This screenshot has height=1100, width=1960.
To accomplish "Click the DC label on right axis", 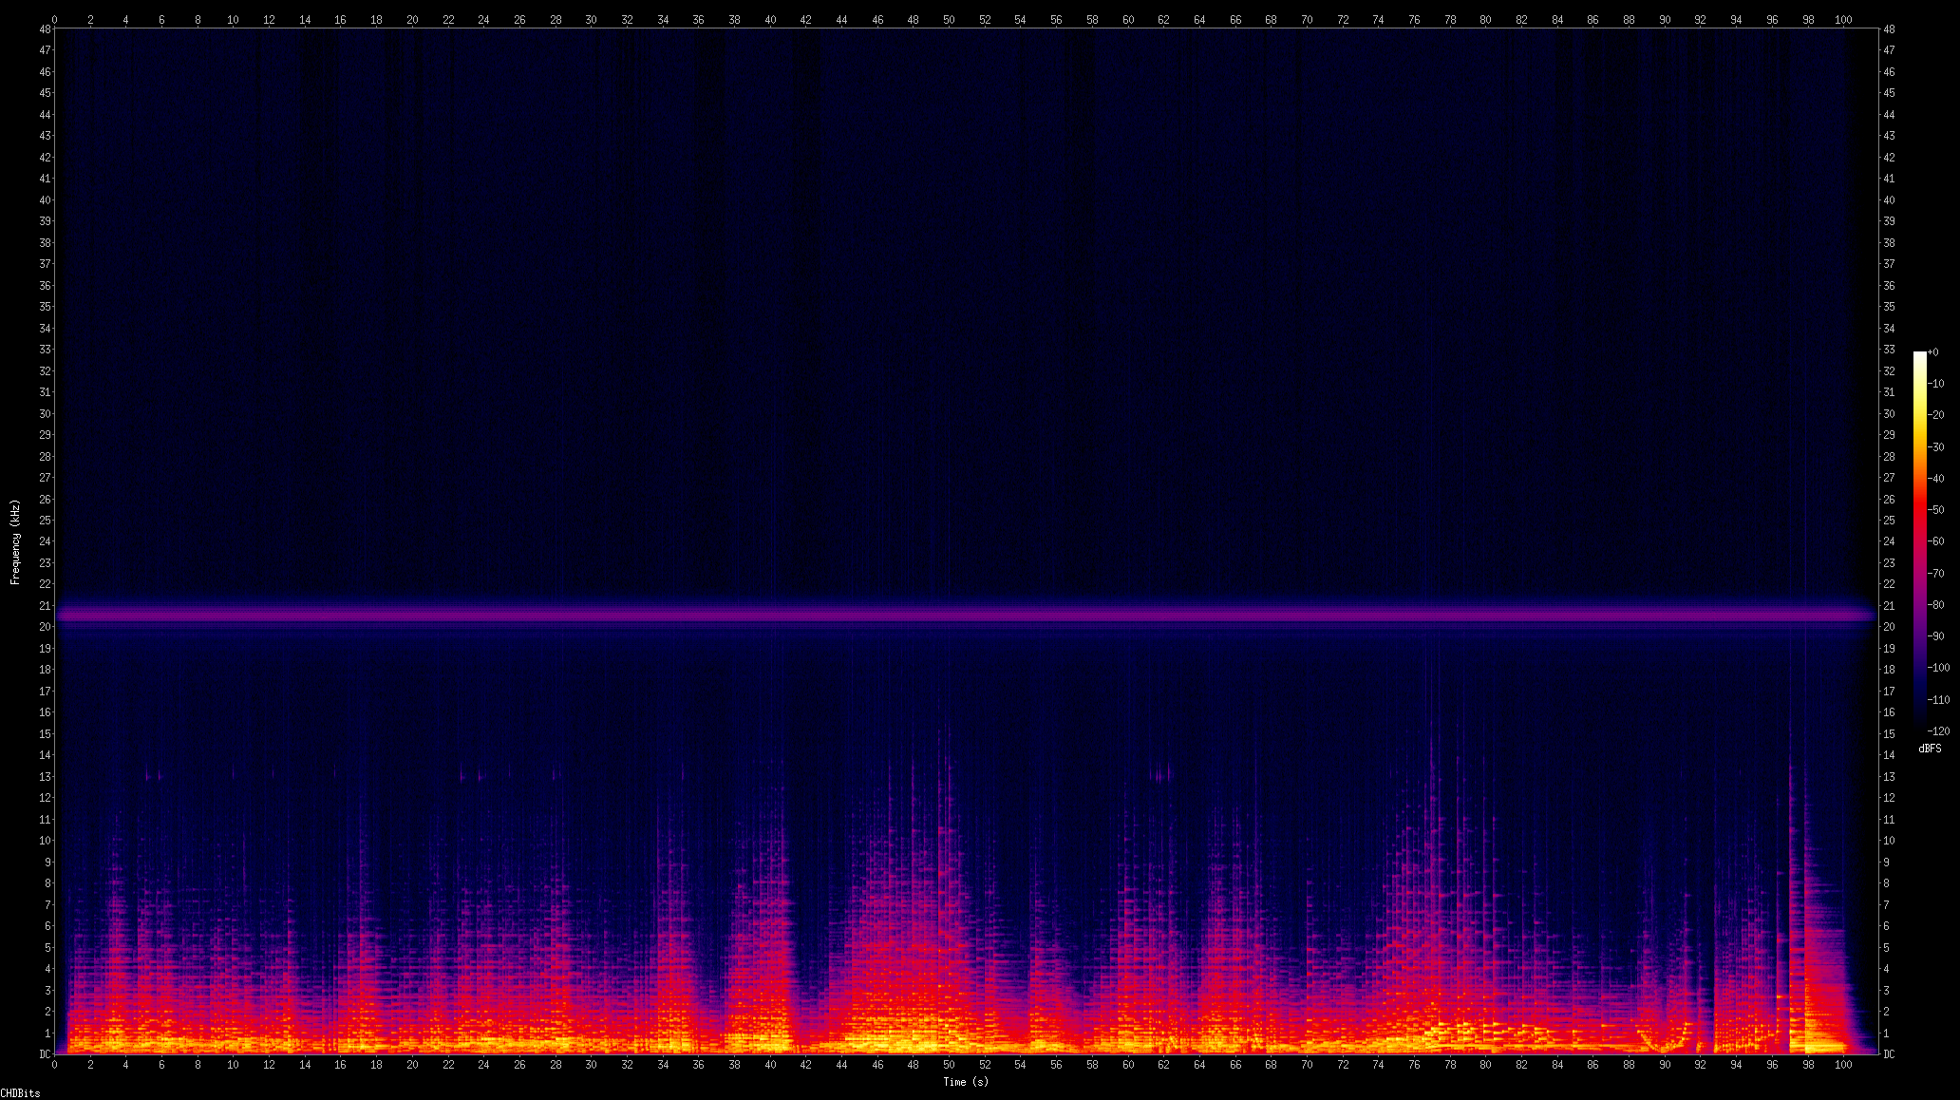I will [x=1890, y=1054].
